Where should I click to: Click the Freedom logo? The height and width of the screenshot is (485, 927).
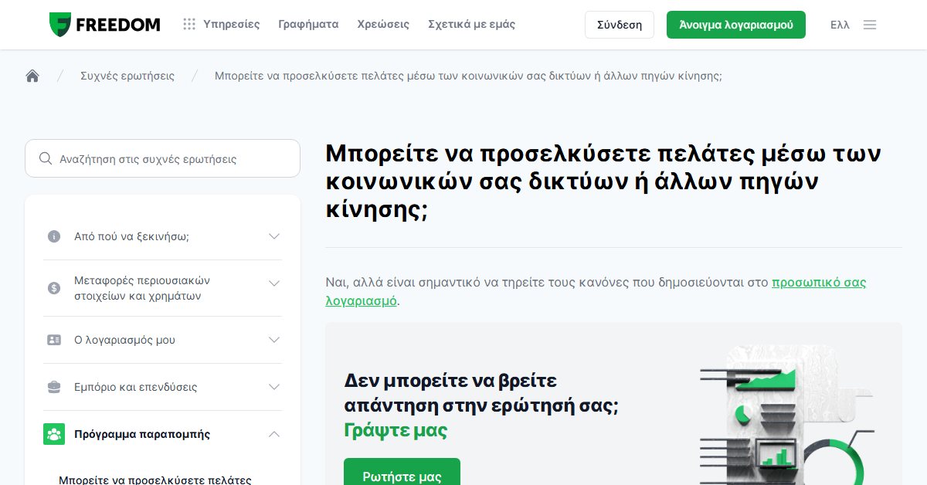tap(104, 25)
